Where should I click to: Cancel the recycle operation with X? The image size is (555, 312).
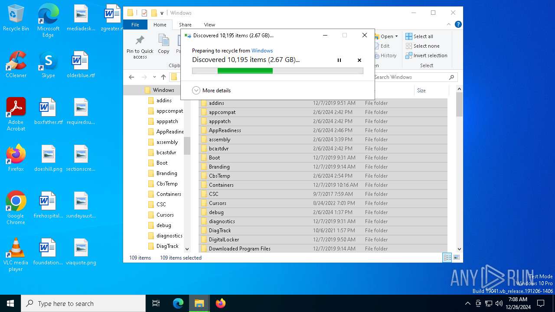coord(359,60)
